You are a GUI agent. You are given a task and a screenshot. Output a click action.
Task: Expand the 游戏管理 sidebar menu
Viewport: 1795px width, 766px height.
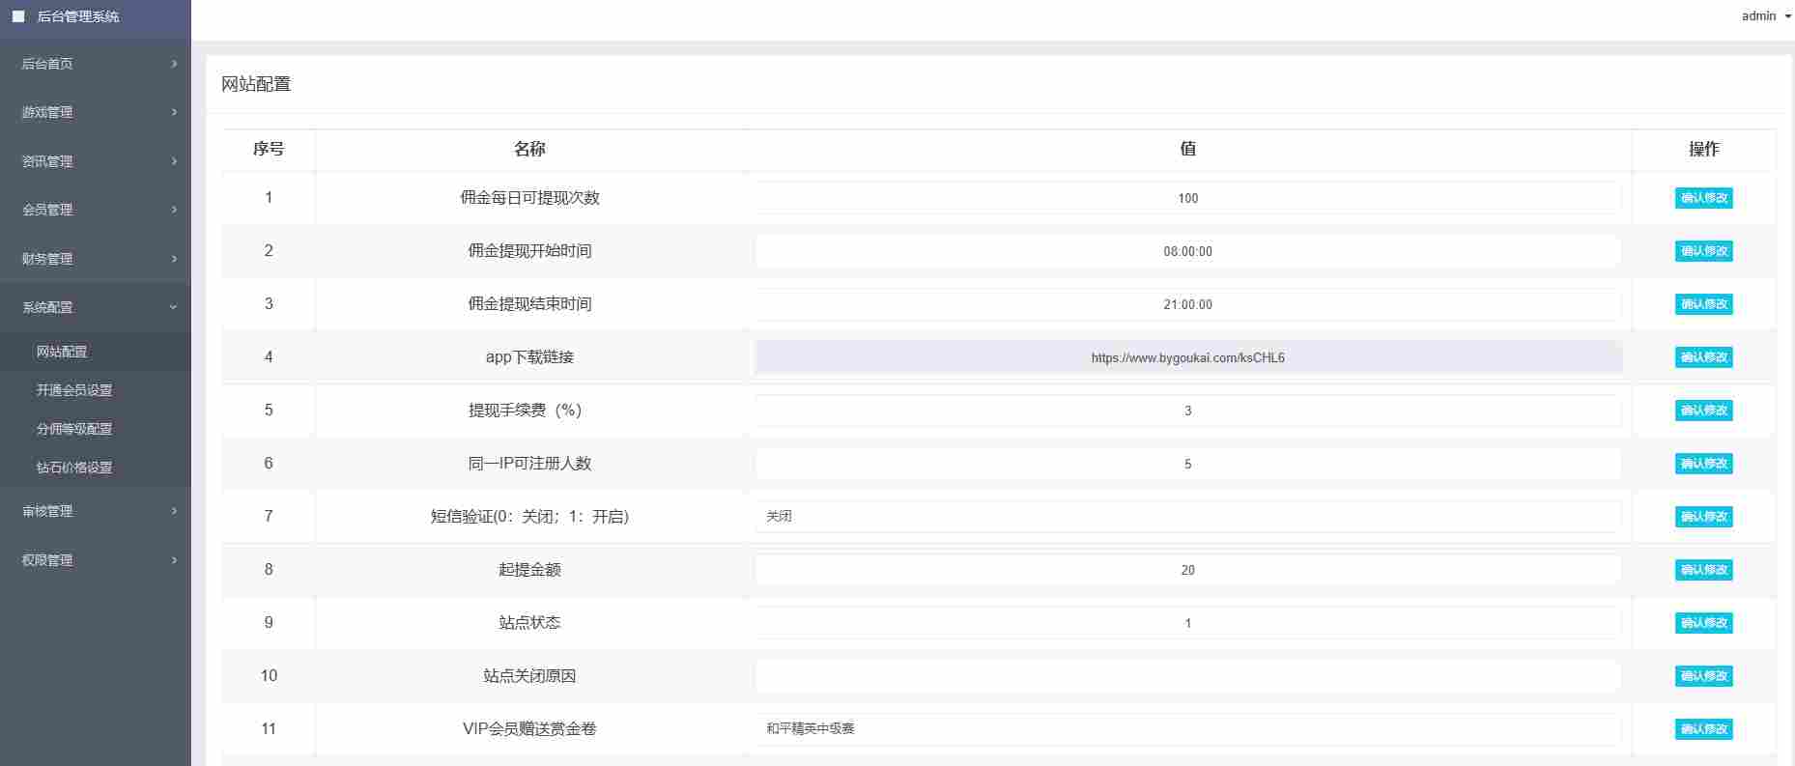tap(95, 112)
